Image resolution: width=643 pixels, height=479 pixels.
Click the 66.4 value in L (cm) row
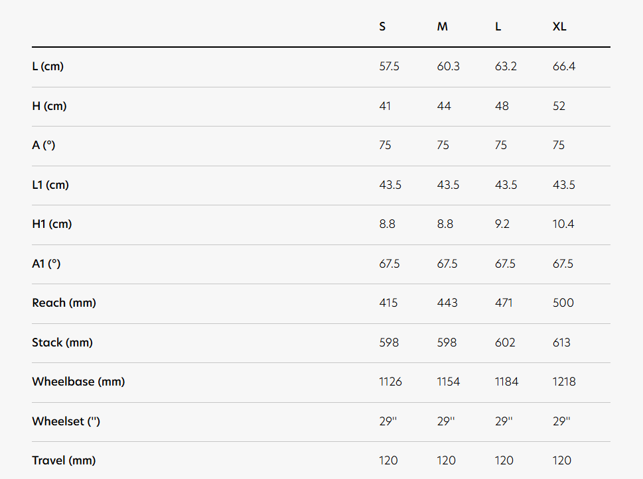(563, 67)
